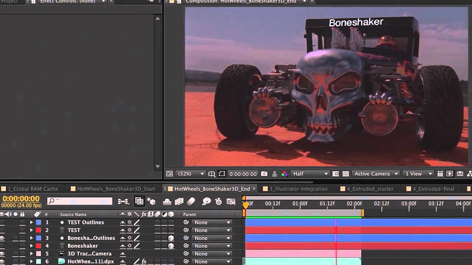
Task: Open the Timeline button in viewer bar
Action: point(460,174)
